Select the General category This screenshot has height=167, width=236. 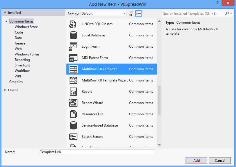point(21,43)
